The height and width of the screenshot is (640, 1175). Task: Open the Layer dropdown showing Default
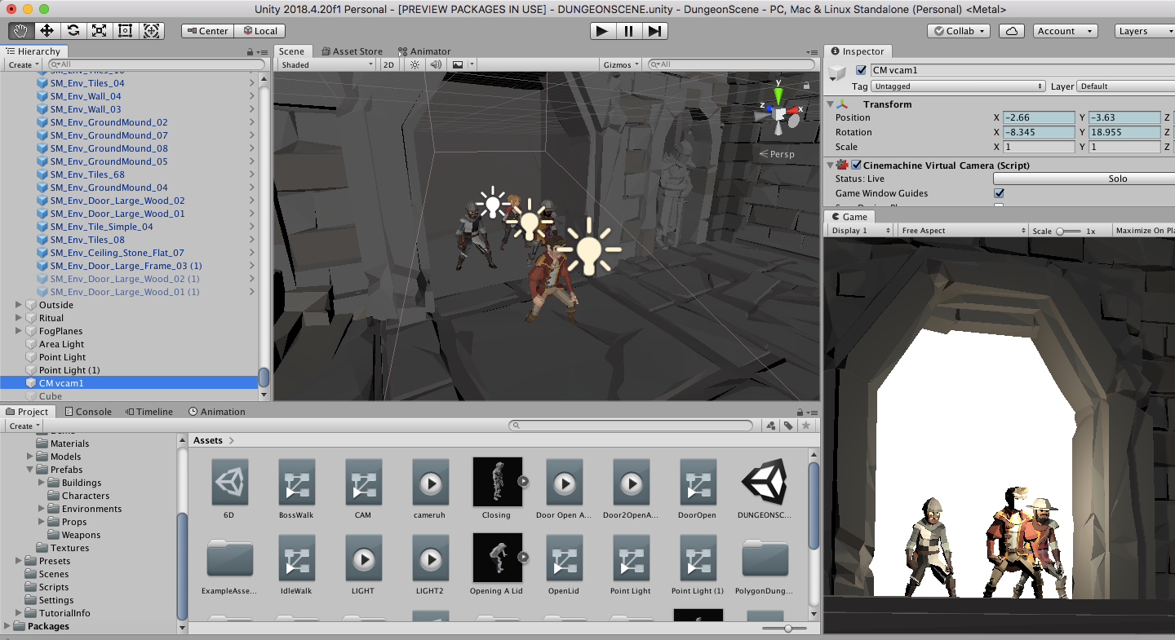1126,86
